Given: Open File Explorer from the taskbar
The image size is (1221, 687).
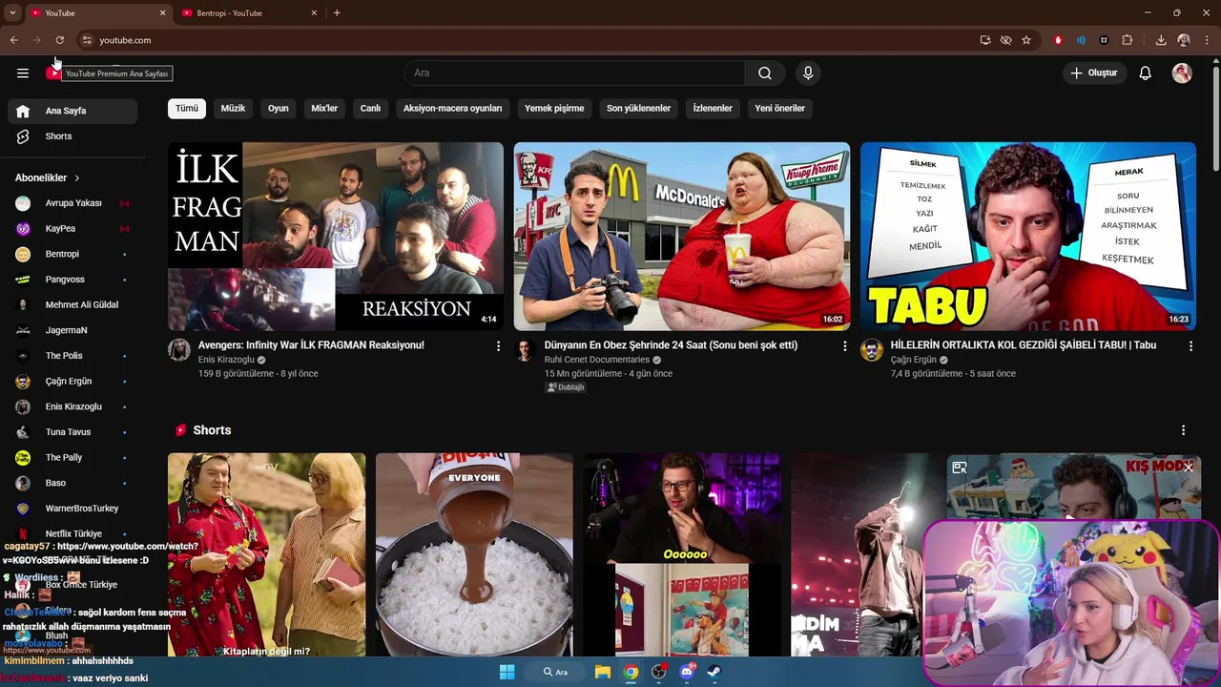Looking at the screenshot, I should (603, 672).
